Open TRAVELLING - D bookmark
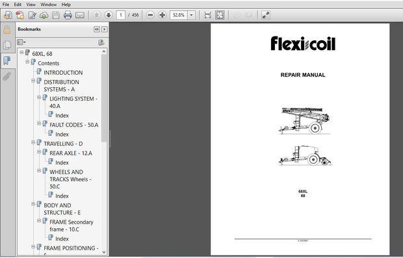 (x=63, y=144)
